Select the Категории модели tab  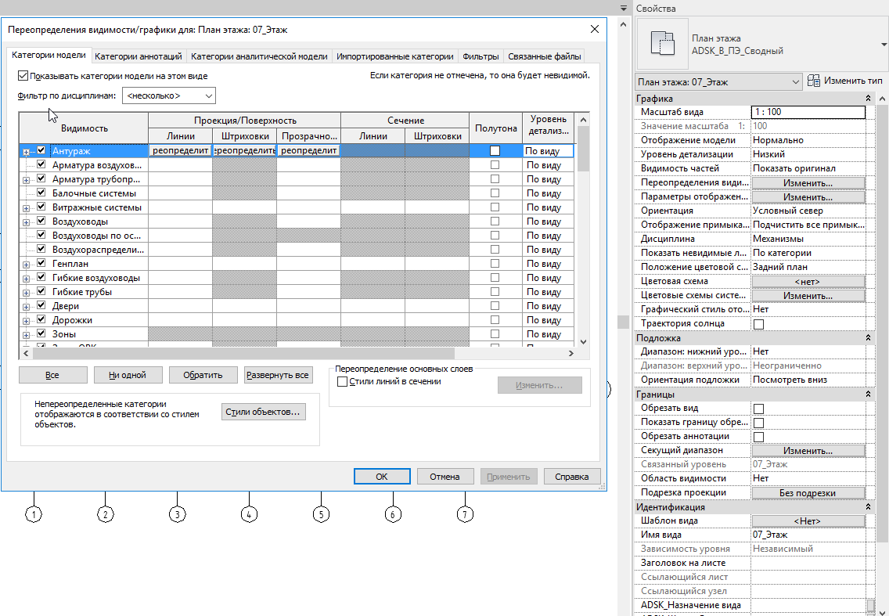49,55
